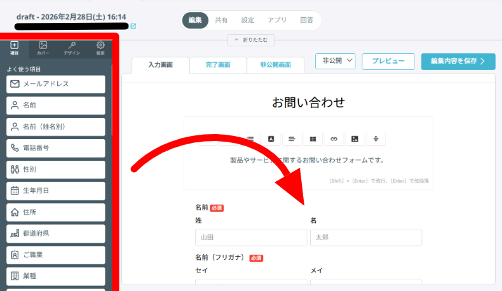Click the insert image toolbar icon
The image size is (502, 291).
(x=355, y=139)
